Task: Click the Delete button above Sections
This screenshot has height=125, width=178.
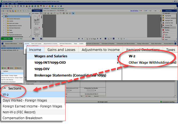Action: tap(10, 68)
